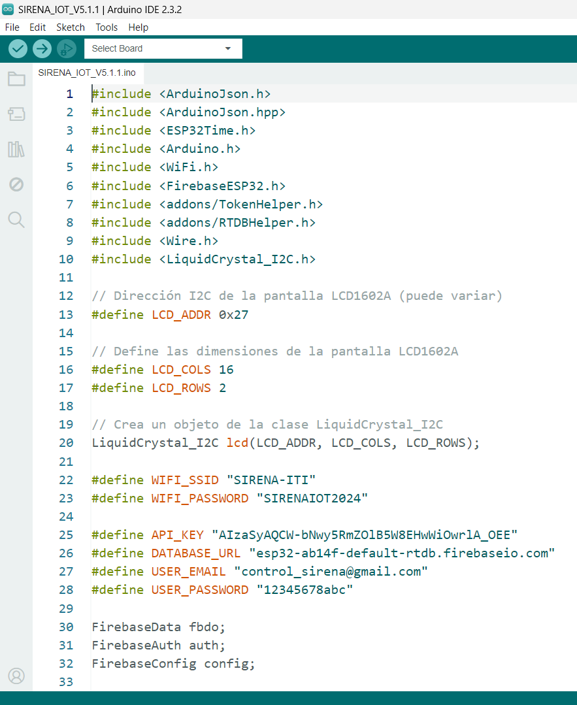Click the Upload arrow button
The image size is (577, 705).
[x=42, y=48]
